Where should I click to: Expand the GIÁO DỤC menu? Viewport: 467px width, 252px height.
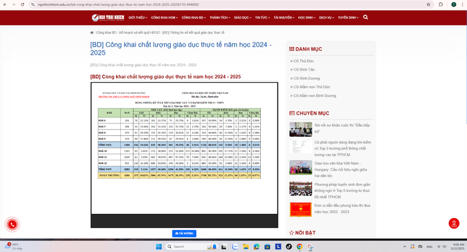point(242,17)
